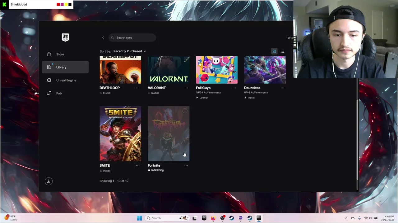Click the back arrow beside search

pos(103,37)
